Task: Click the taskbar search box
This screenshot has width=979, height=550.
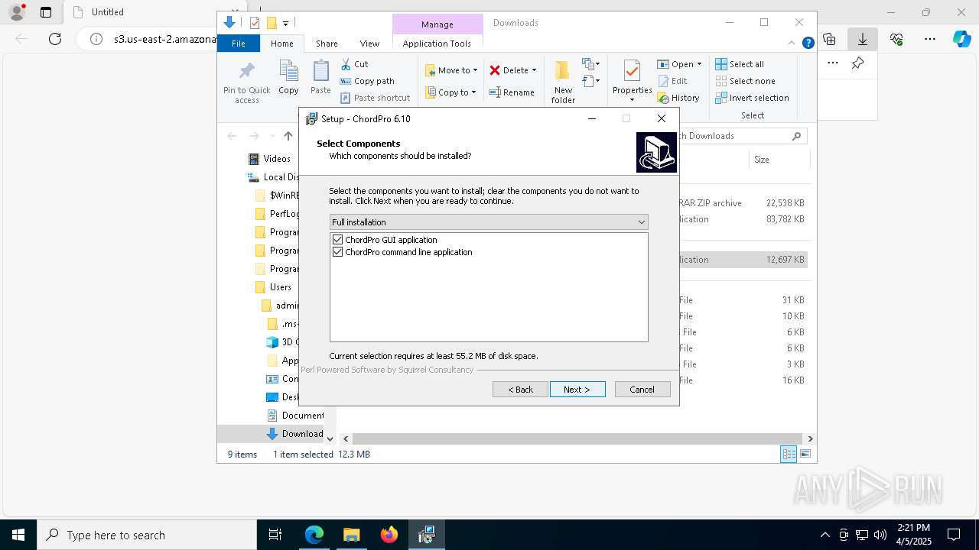Action: tap(147, 535)
